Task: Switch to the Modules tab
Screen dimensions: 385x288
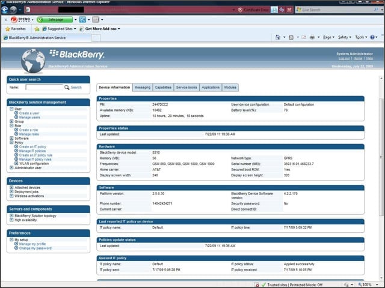Action: tap(230, 88)
